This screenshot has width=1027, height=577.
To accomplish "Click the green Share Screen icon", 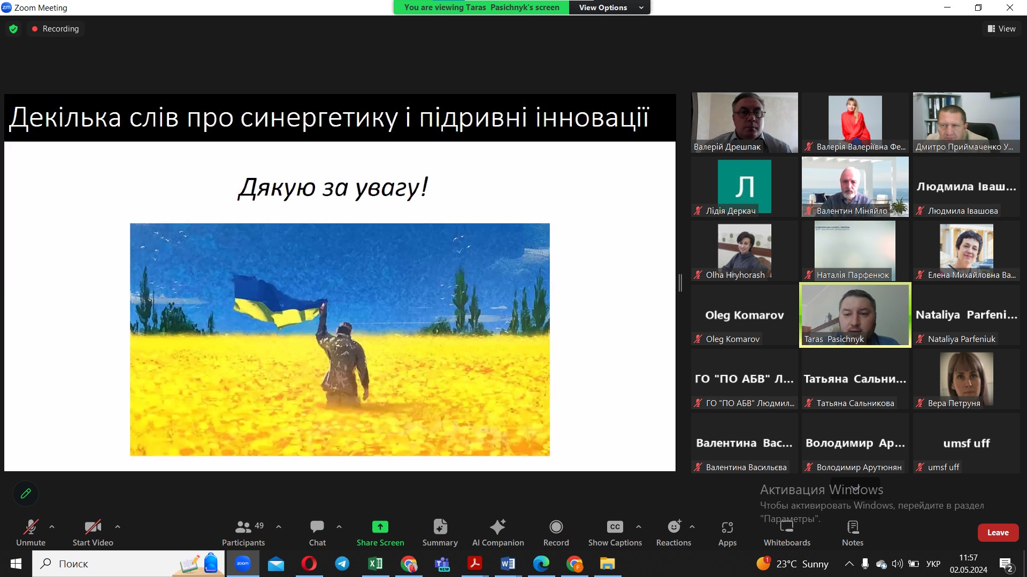I will tap(380, 527).
